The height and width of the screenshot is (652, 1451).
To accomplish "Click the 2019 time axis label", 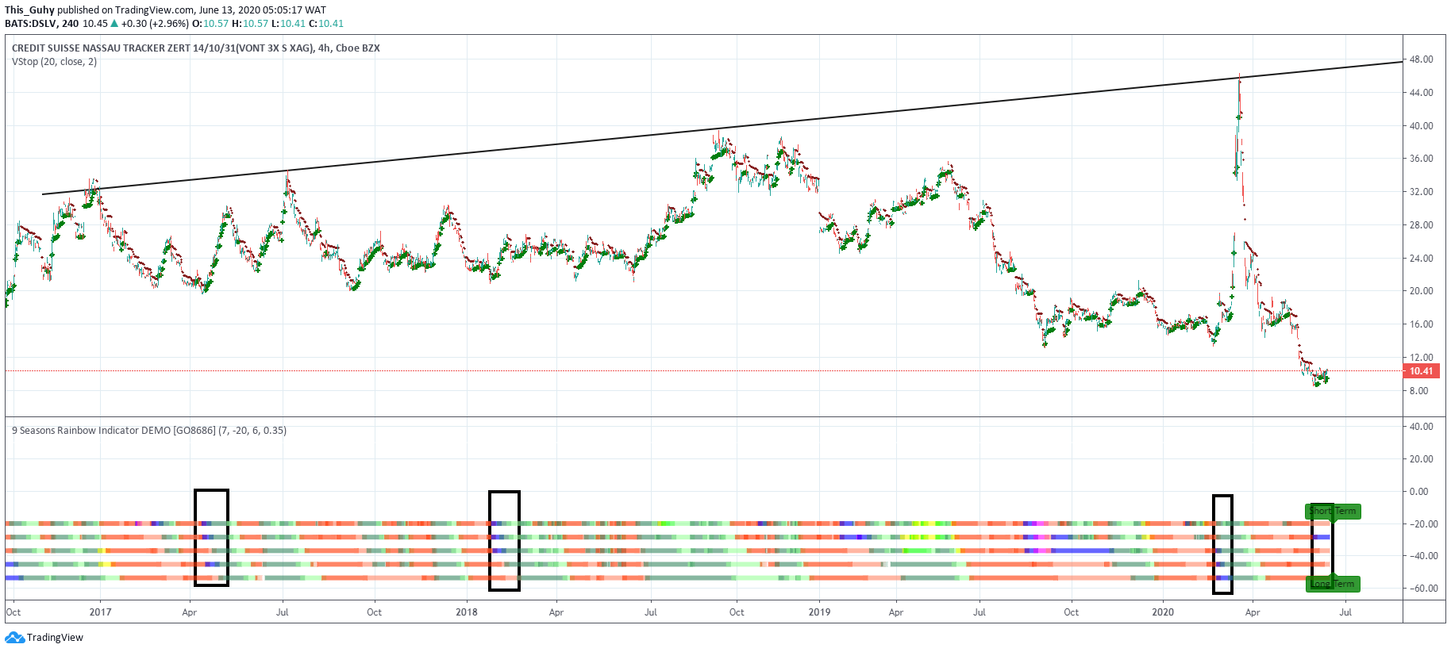I will click(819, 612).
